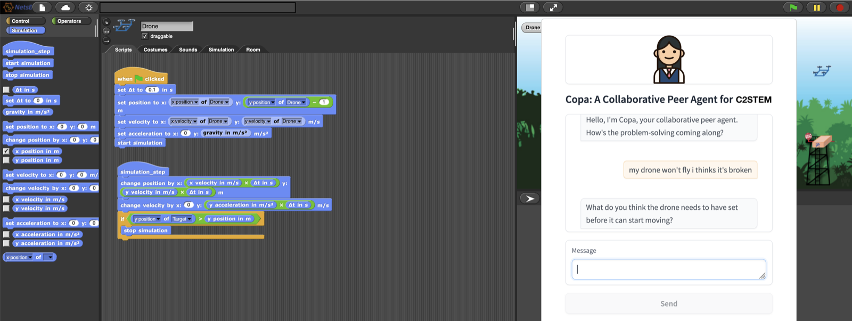852x321 pixels.
Task: Click the NetsBlox logo
Action: 17,7
